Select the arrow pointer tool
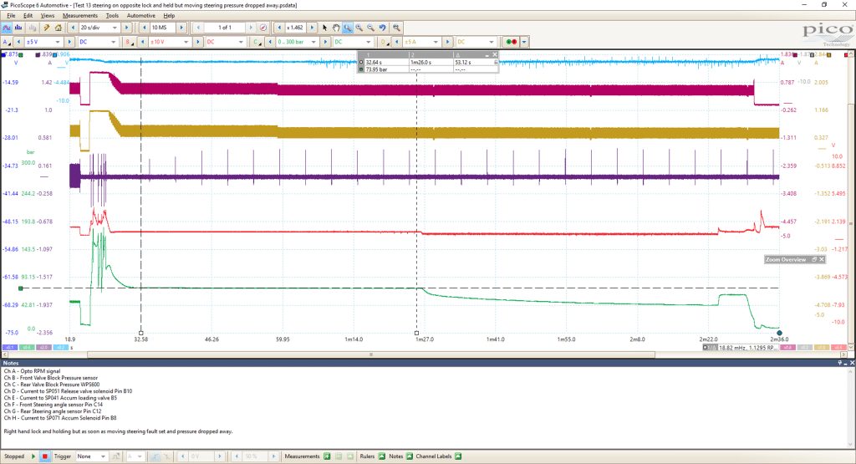 pos(325,28)
